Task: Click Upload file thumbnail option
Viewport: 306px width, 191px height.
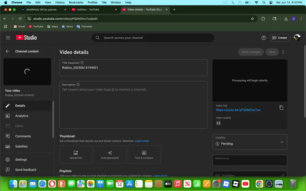Action: (76, 155)
